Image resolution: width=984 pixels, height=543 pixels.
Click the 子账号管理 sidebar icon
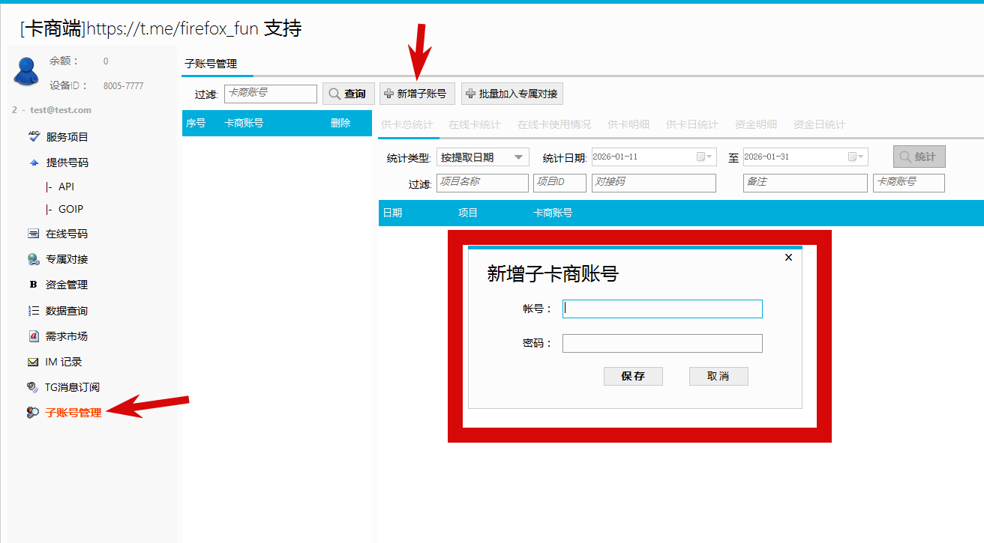[x=33, y=413]
